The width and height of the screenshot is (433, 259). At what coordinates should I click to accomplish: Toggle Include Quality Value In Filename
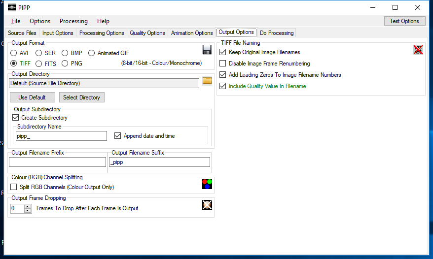[222, 86]
